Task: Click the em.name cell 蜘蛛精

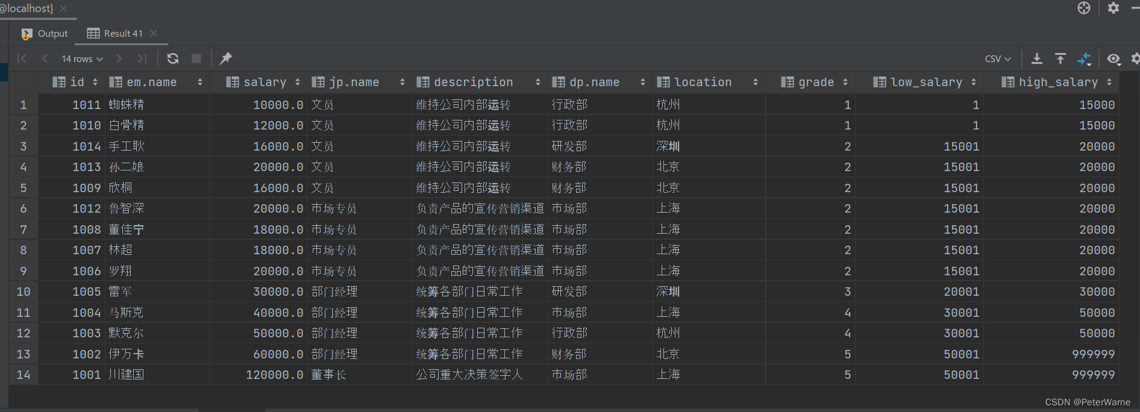Action: (157, 105)
